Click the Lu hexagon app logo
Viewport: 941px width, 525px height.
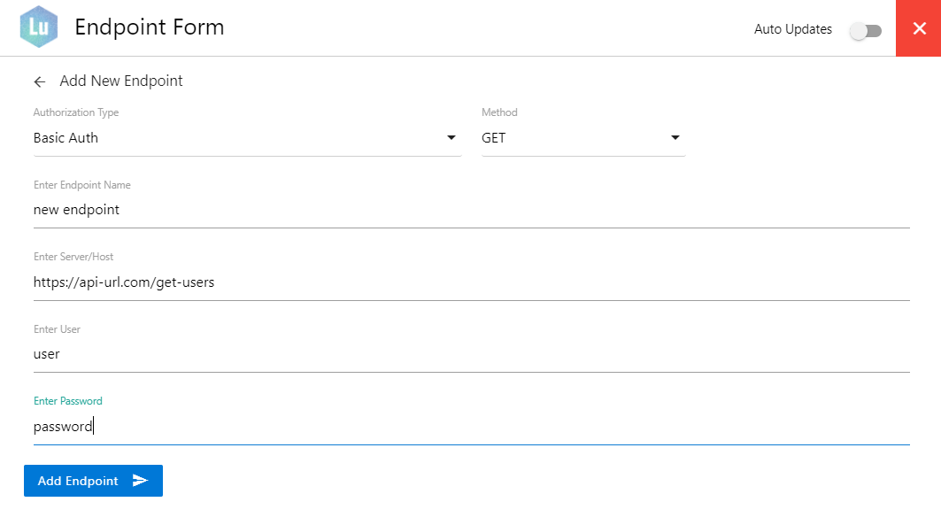[x=38, y=27]
